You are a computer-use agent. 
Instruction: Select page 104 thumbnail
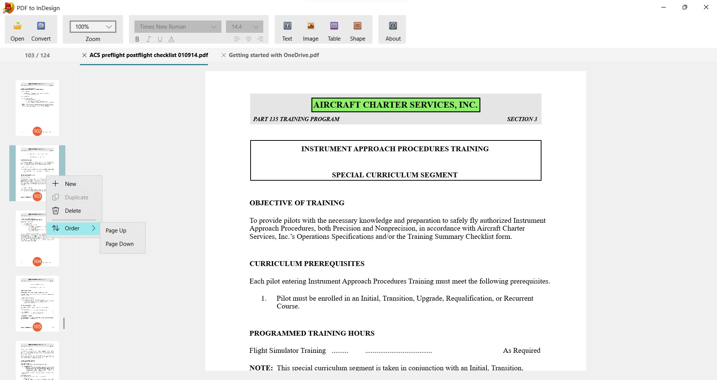37,238
